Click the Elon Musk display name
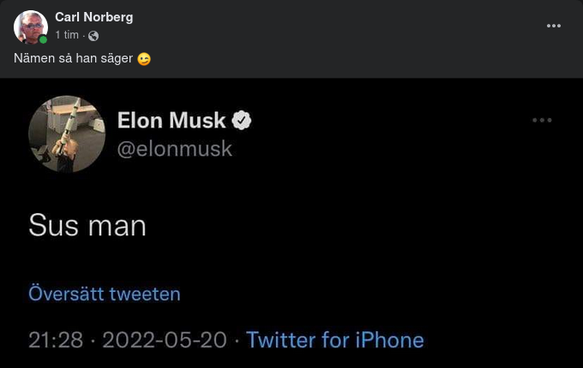This screenshot has height=368, width=583. (171, 121)
